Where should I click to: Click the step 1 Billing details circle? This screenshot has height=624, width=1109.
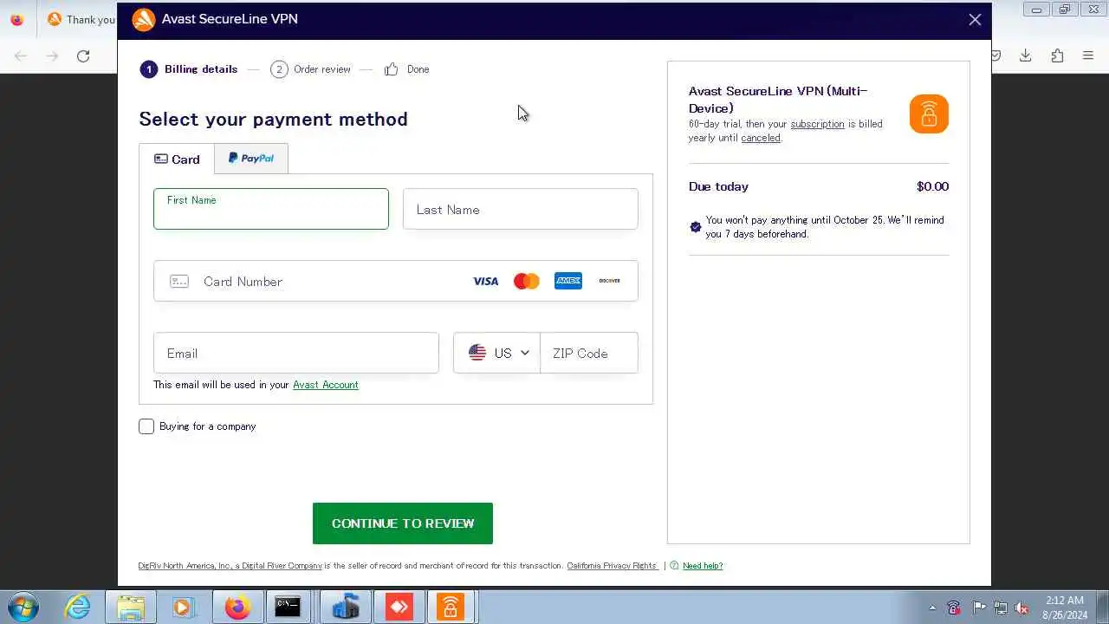[149, 69]
